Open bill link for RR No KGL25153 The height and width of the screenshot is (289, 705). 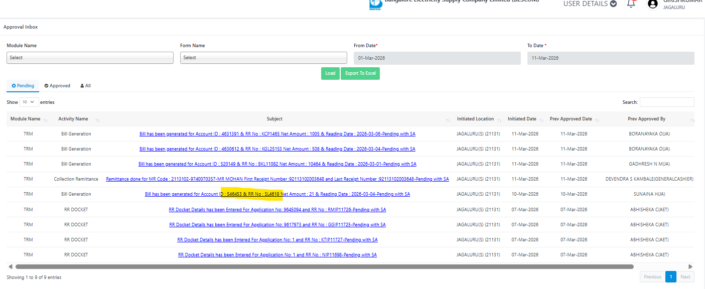click(x=277, y=149)
